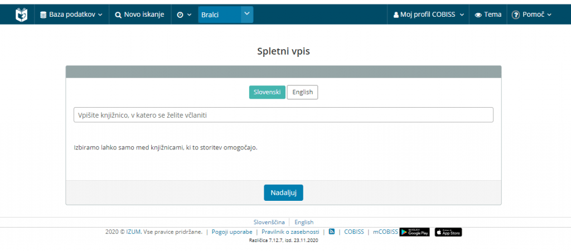Choose Slovenščina in the footer

[269, 222]
